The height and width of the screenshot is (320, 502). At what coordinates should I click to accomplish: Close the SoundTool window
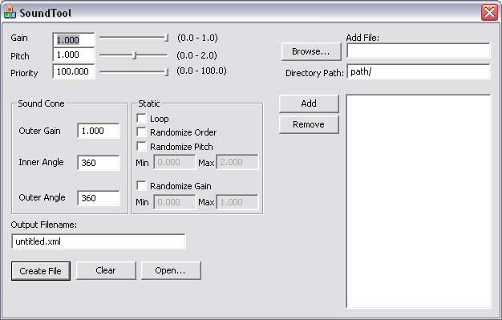489,13
